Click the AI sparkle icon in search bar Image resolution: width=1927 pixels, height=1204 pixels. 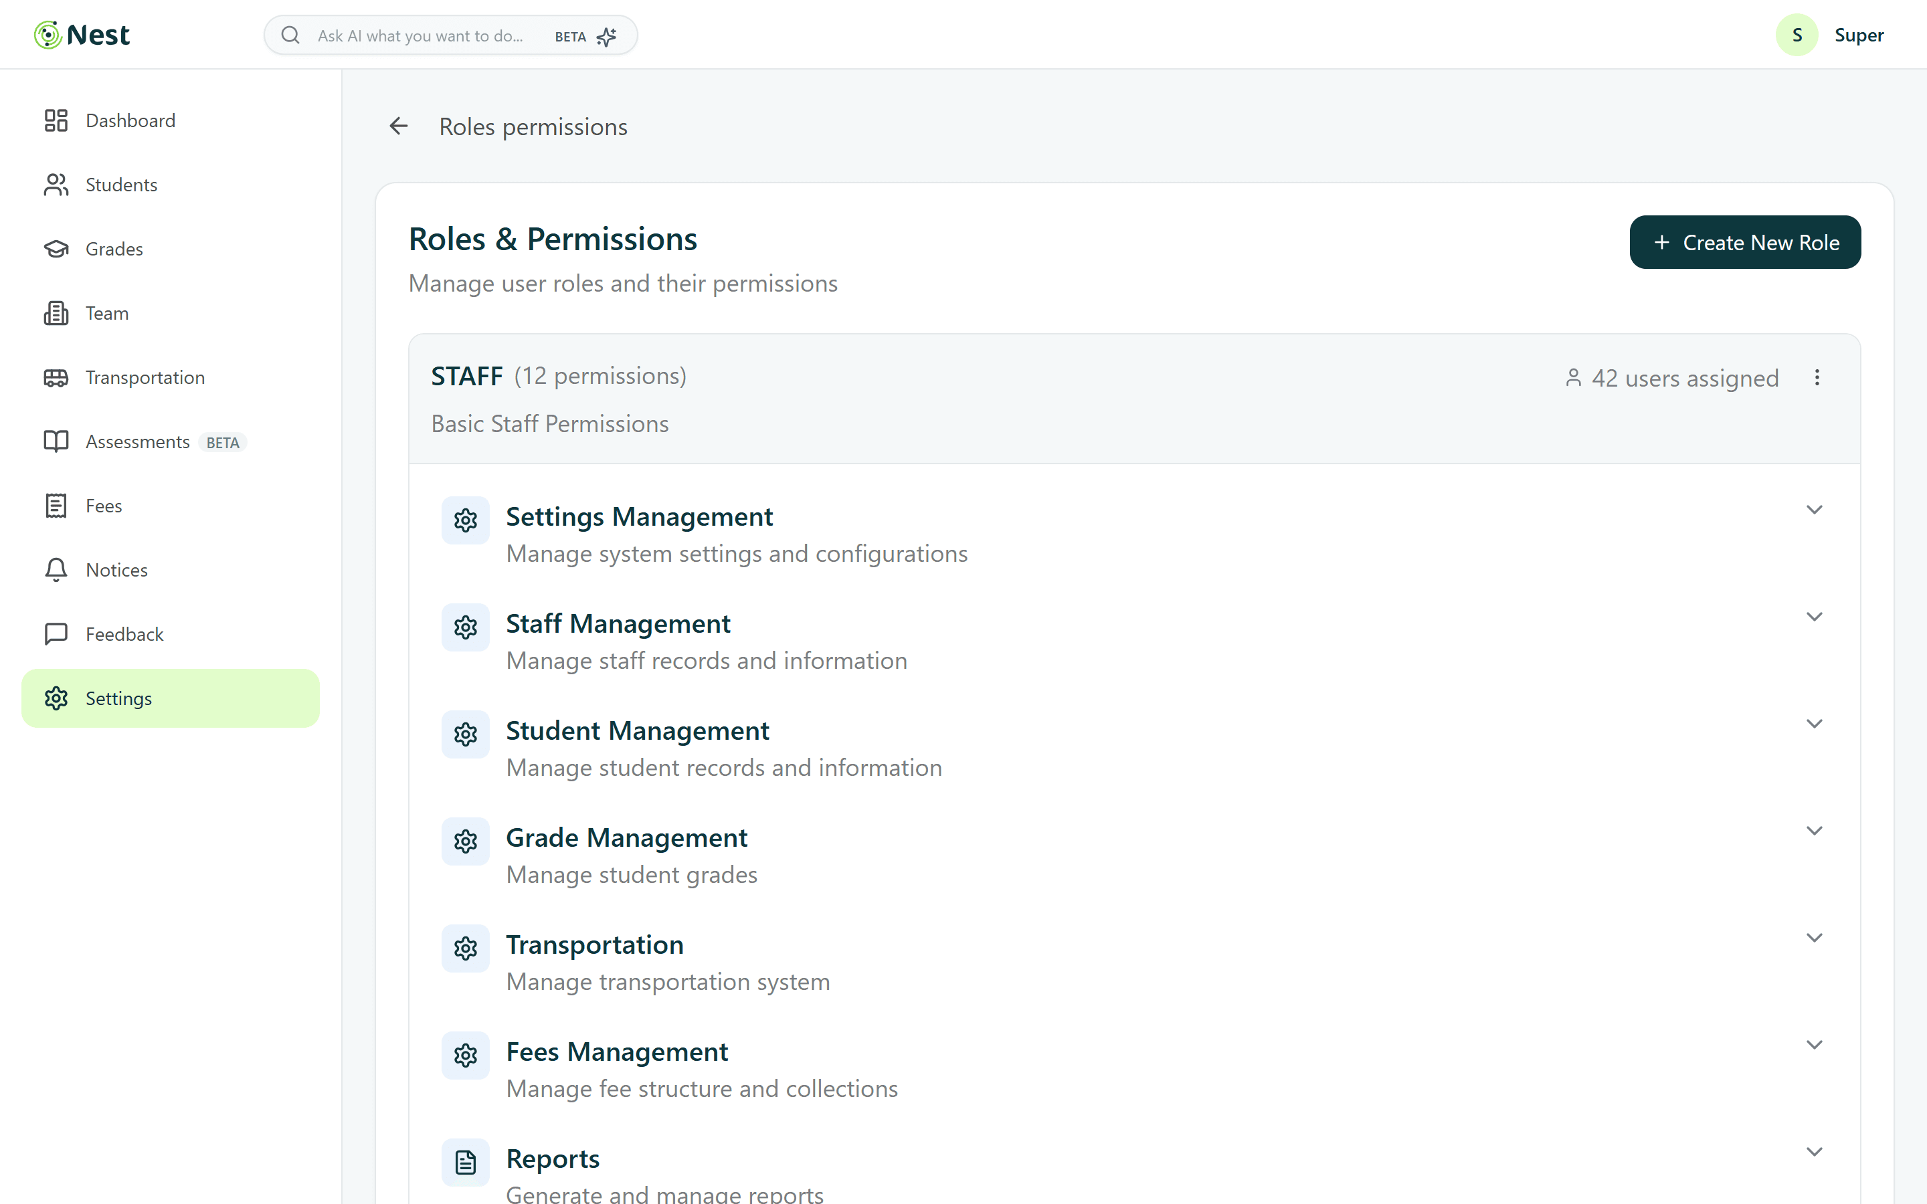pyautogui.click(x=607, y=37)
